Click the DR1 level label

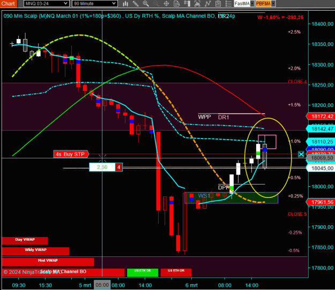pos(224,117)
